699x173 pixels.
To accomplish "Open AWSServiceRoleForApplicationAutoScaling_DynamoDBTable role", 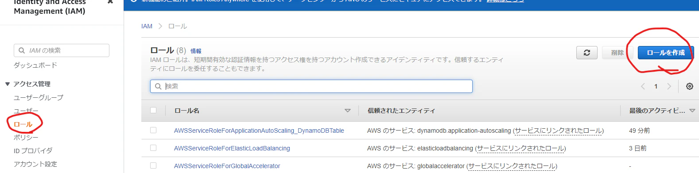I will coord(259,131).
